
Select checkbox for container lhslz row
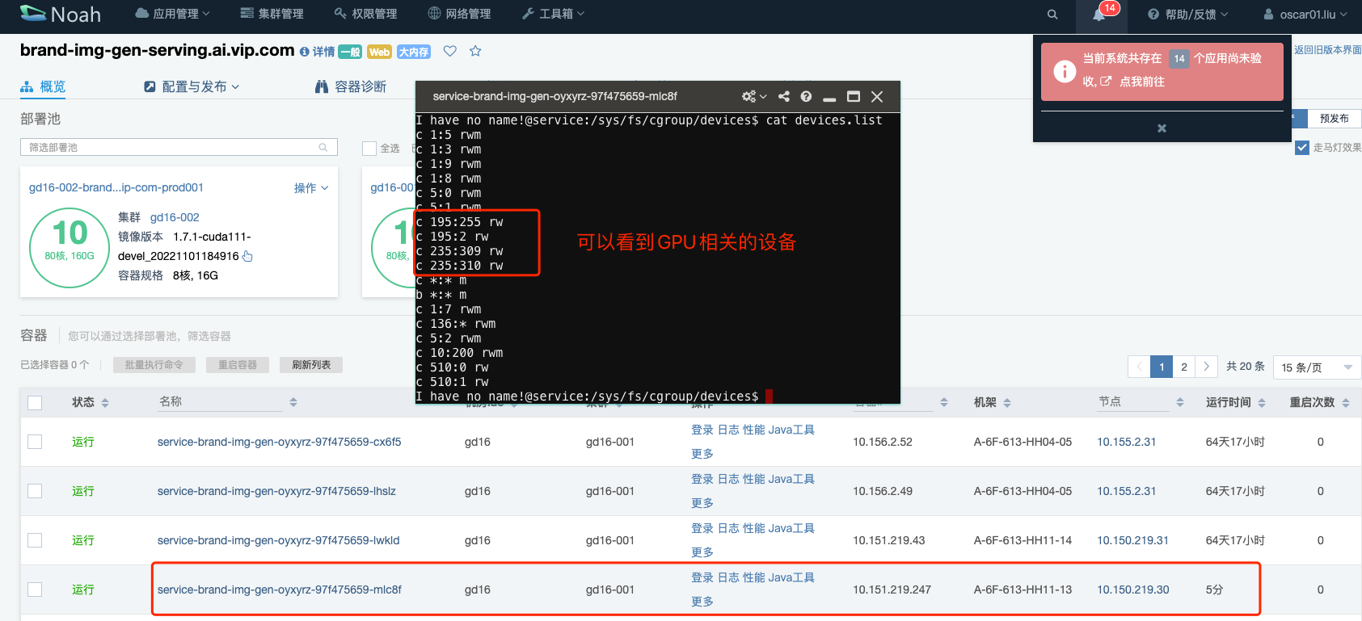pyautogui.click(x=35, y=491)
